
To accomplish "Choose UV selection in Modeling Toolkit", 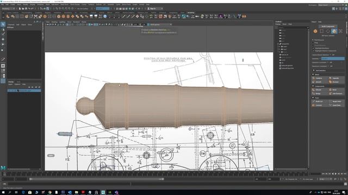I will coord(340,31).
